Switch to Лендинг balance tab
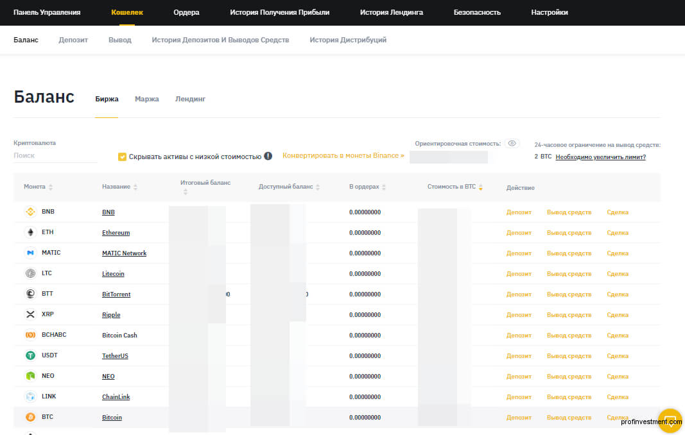The height and width of the screenshot is (435, 685). tap(190, 99)
